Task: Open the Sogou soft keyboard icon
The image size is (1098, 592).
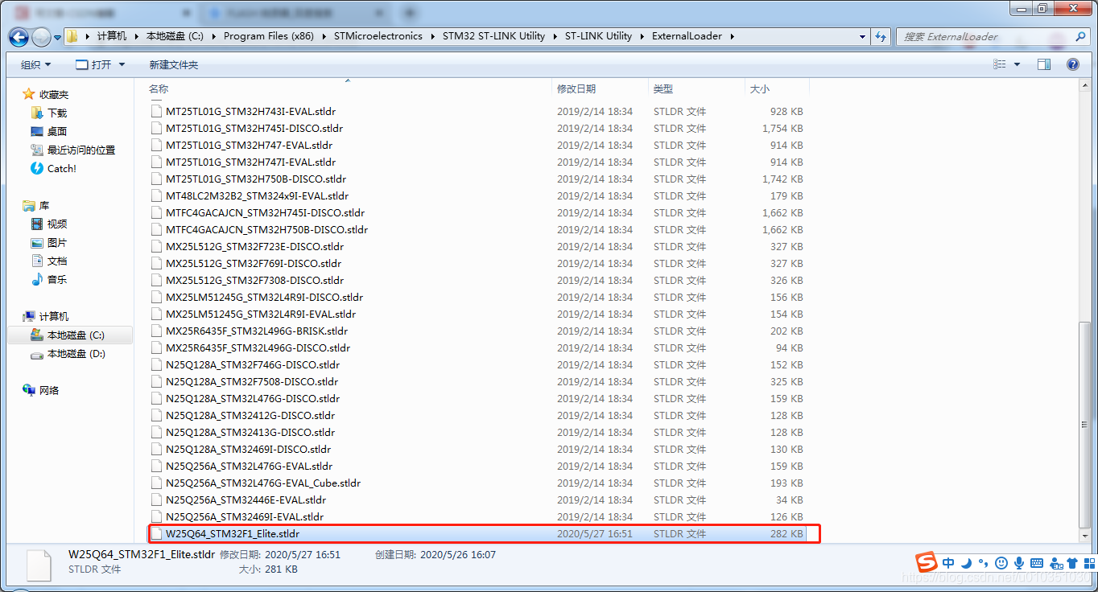Action: tap(1037, 563)
